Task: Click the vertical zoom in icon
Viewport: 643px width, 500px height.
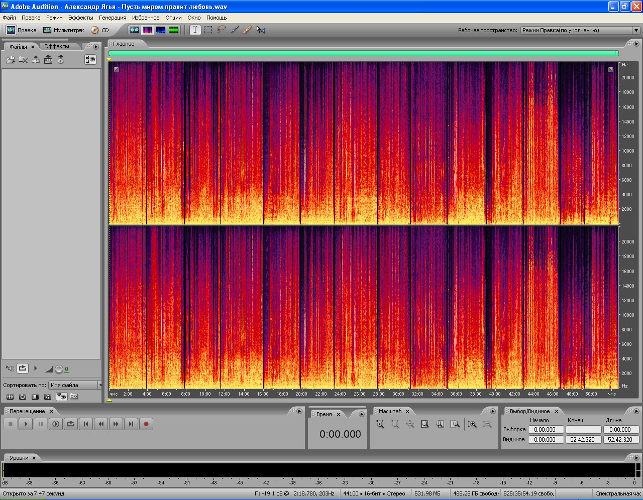Action: click(472, 424)
